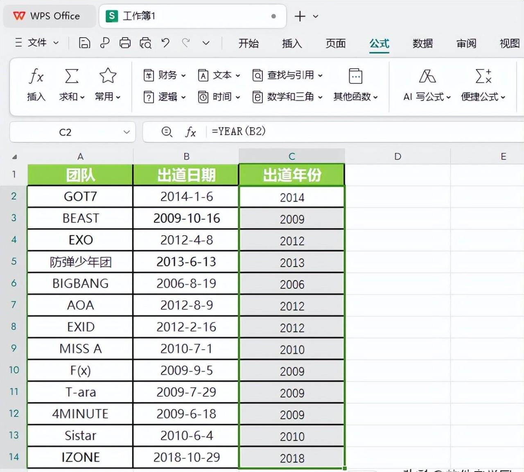Screen dimensions: 524x472
Task: Click cell T-ara
Action: 80,392
